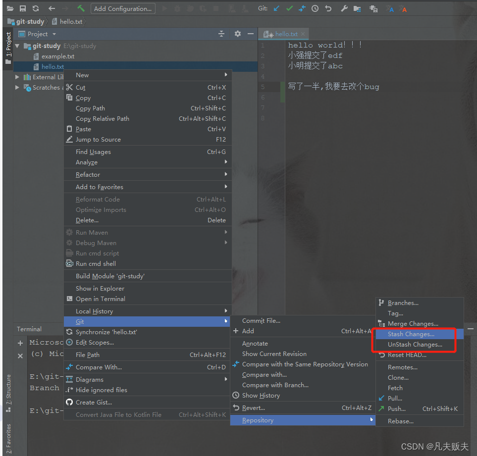The image size is (477, 456).
Task: Click the Synchronize refresh toolbar icon
Action: [x=36, y=8]
